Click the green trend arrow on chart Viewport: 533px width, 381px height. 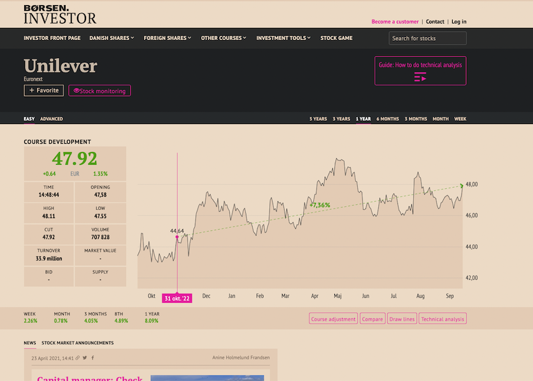click(x=461, y=186)
